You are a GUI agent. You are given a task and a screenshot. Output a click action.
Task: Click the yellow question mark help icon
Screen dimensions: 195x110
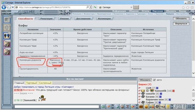[x=168, y=107]
